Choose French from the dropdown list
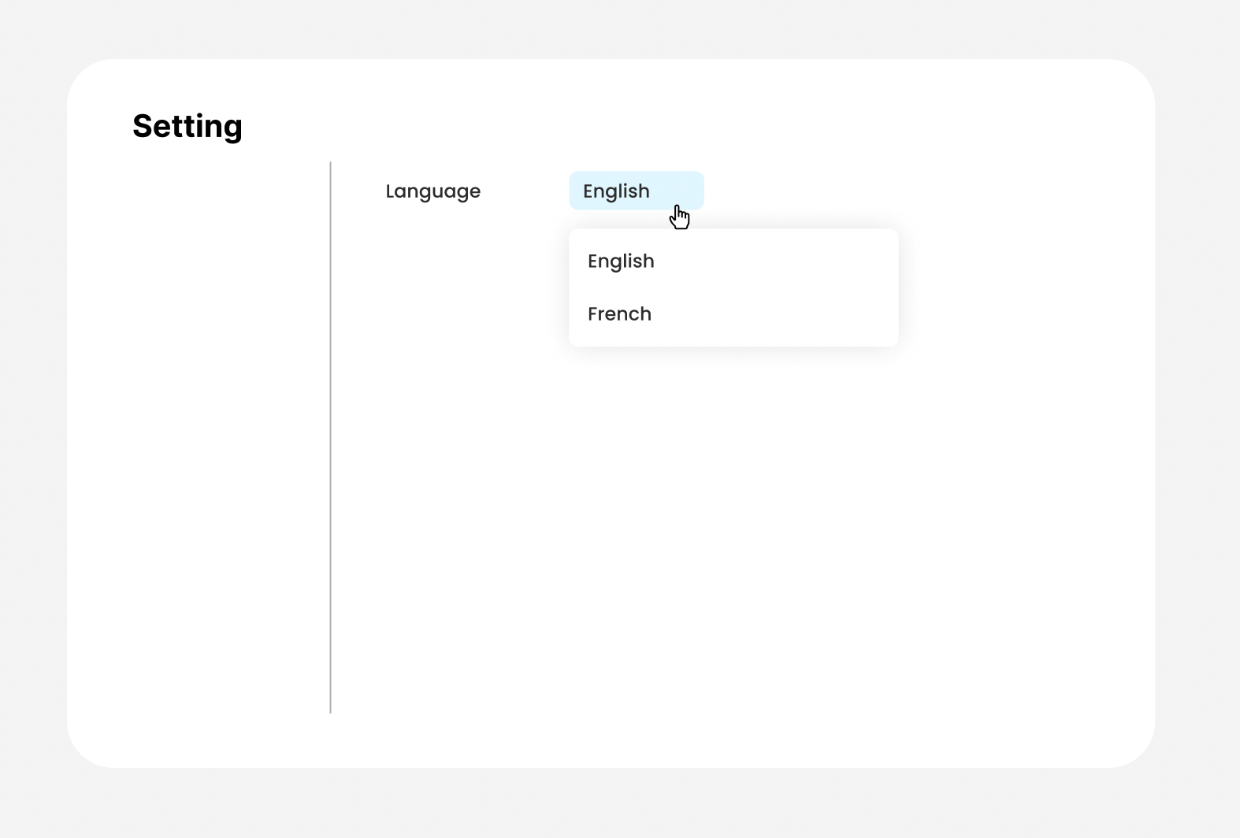1240x838 pixels. (x=733, y=314)
